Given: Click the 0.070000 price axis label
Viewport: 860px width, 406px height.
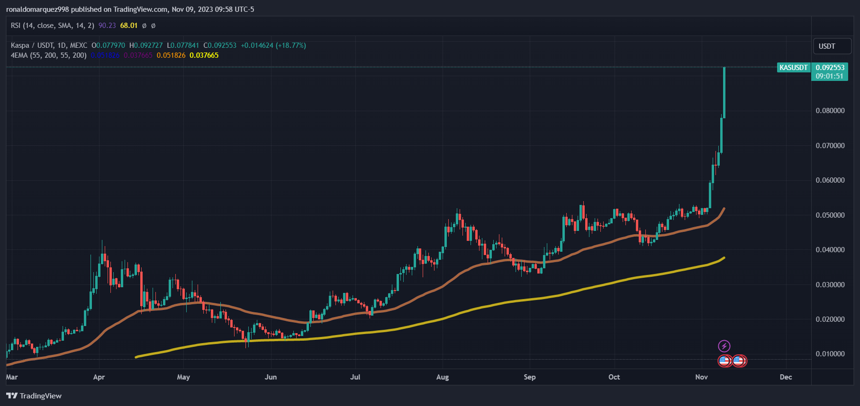Looking at the screenshot, I should point(830,146).
